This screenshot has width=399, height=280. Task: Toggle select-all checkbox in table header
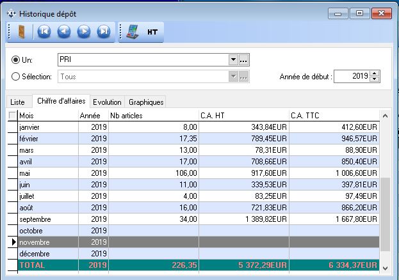(x=12, y=116)
